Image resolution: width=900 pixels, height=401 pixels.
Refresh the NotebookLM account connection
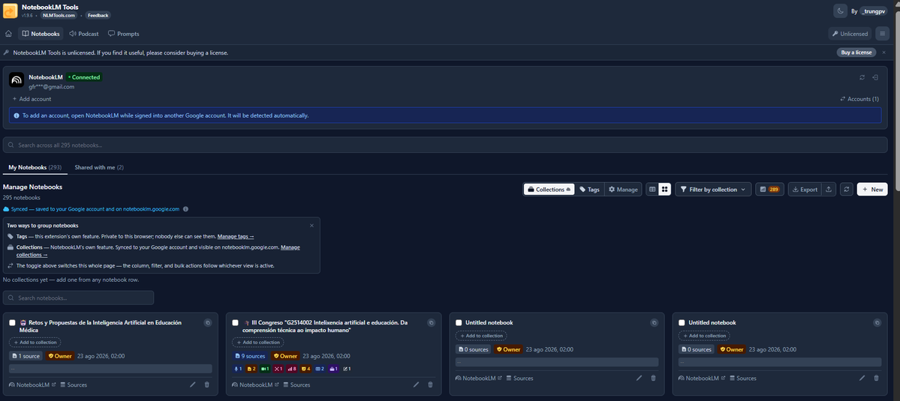[x=862, y=77]
